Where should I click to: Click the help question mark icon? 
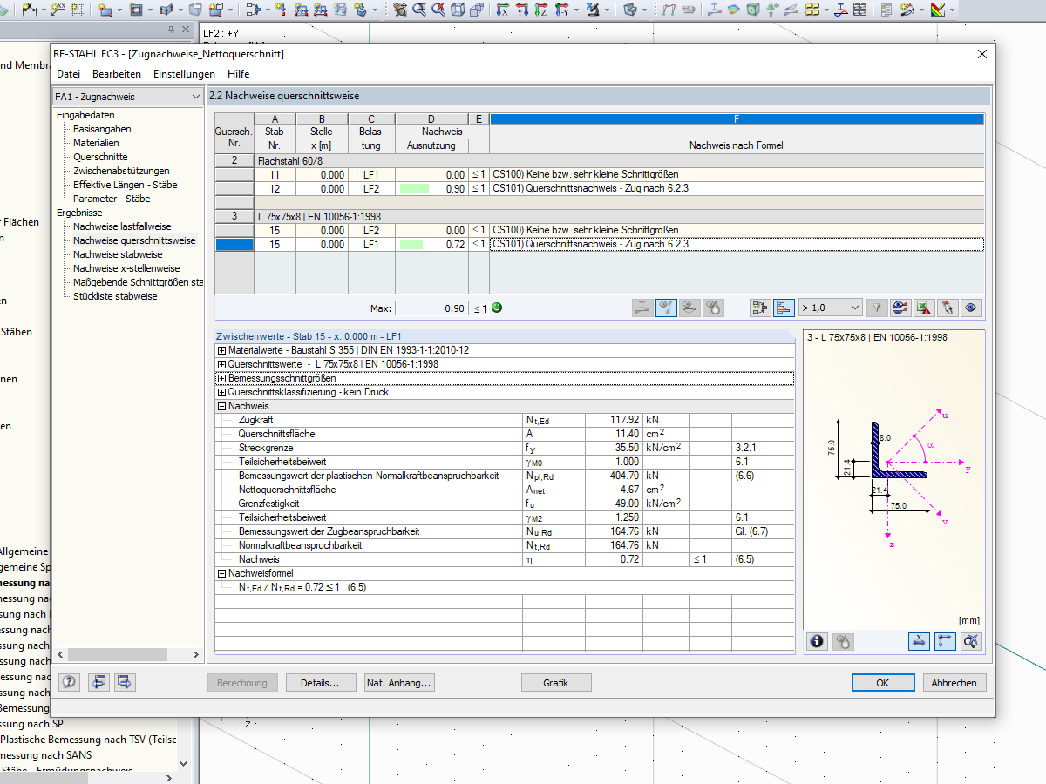(x=70, y=682)
